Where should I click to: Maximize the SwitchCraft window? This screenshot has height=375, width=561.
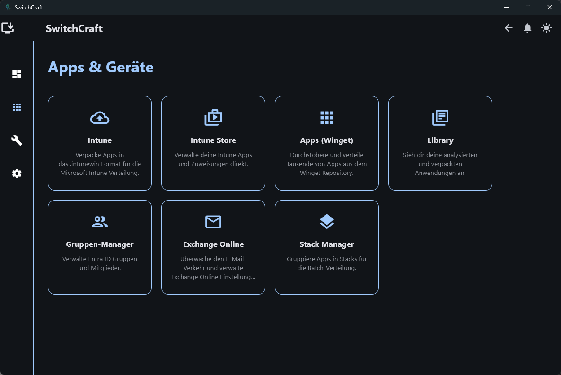click(528, 7)
